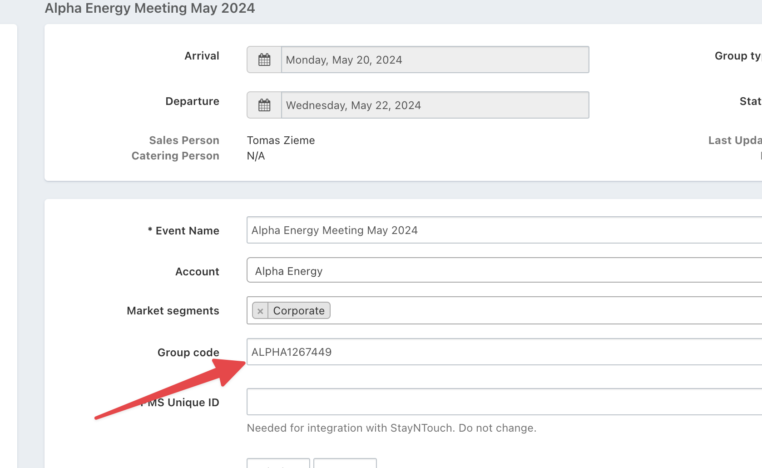
Task: Select the Corporate tag label
Action: point(299,311)
